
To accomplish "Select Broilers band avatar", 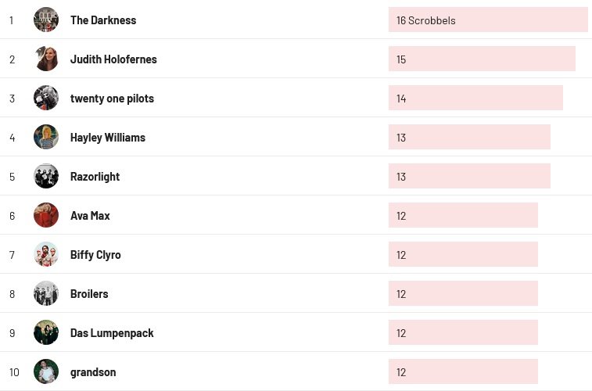I will coord(46,293).
